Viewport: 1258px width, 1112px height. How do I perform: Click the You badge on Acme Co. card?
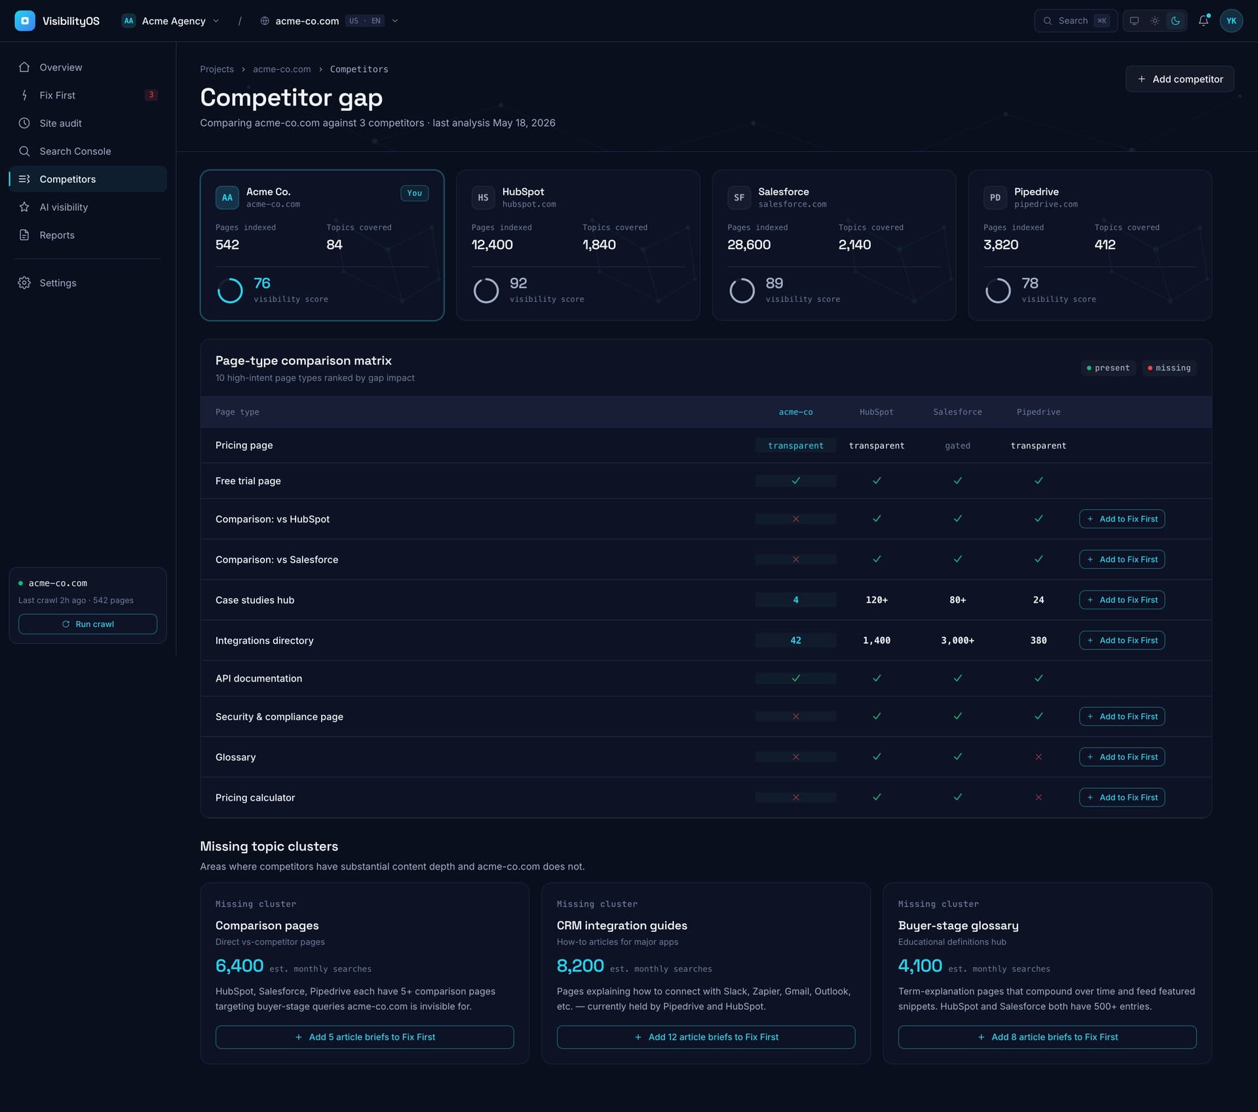point(415,193)
